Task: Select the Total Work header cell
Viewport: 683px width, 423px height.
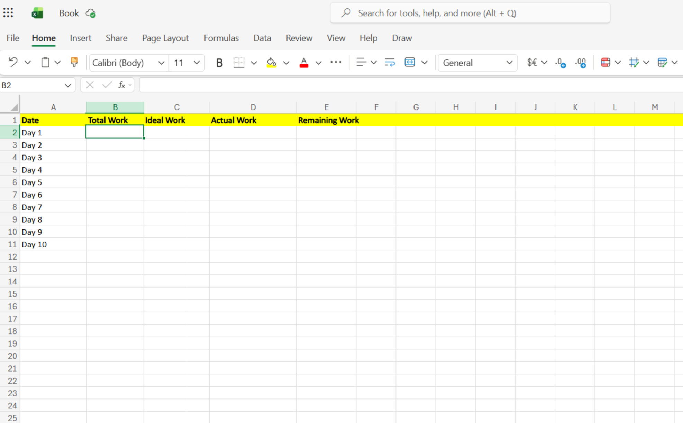Action: click(115, 120)
